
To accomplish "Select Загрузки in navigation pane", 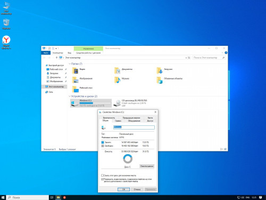I will tap(53, 73).
